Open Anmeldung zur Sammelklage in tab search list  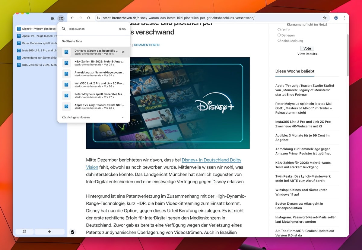[94, 74]
